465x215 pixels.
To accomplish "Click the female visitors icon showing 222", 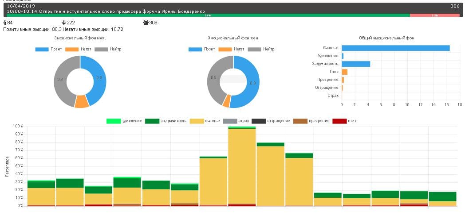I will tap(64, 23).
